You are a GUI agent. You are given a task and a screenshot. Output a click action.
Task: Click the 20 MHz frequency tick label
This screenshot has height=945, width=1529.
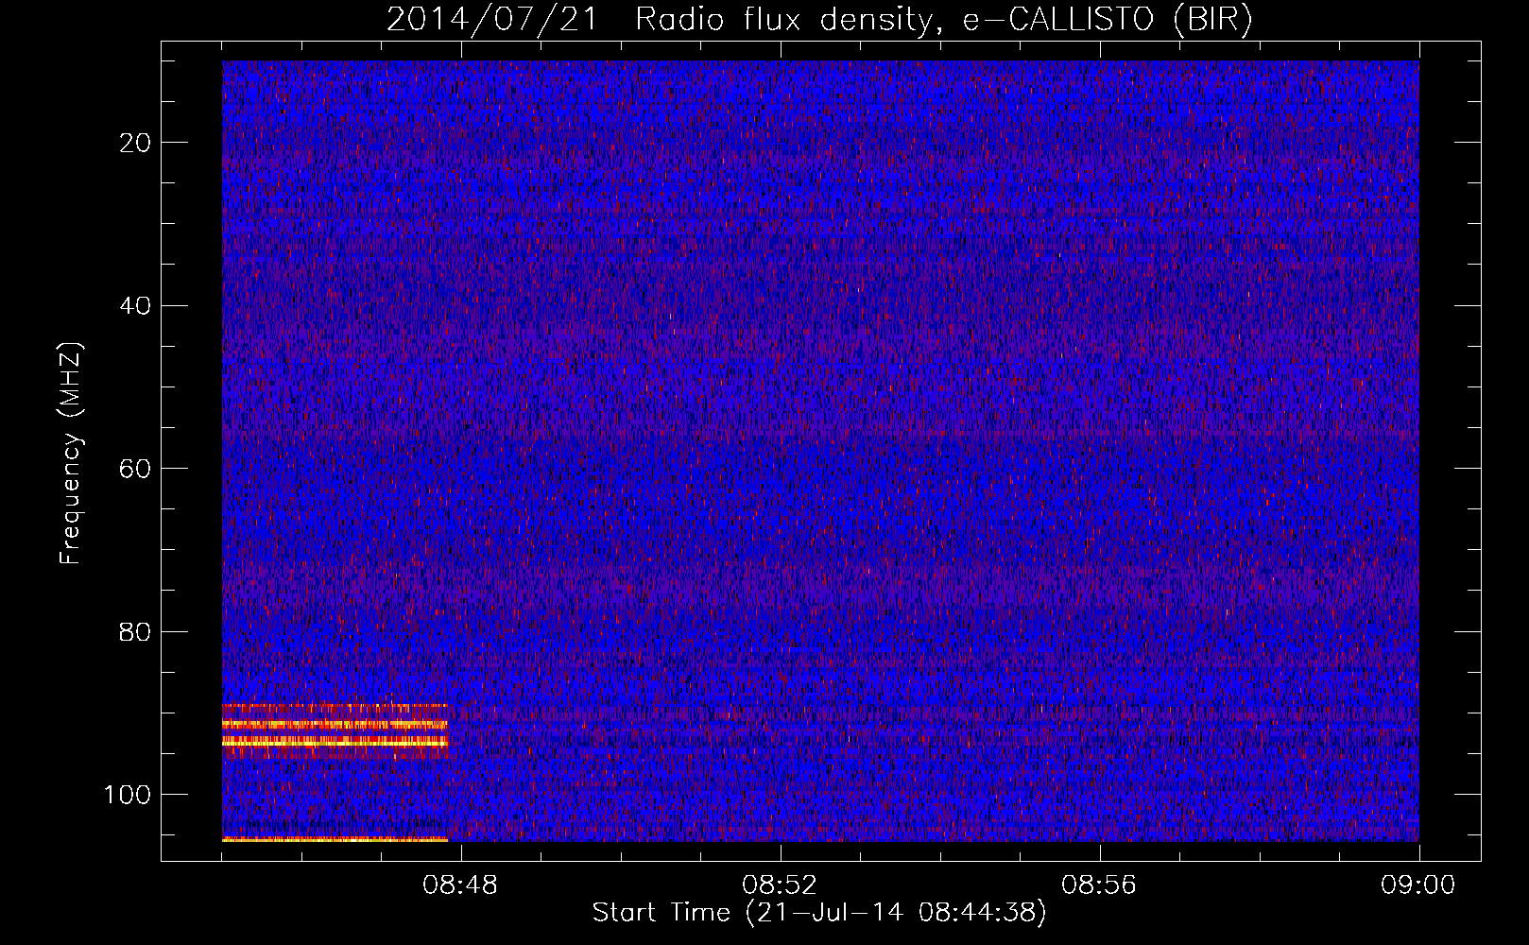coord(136,143)
